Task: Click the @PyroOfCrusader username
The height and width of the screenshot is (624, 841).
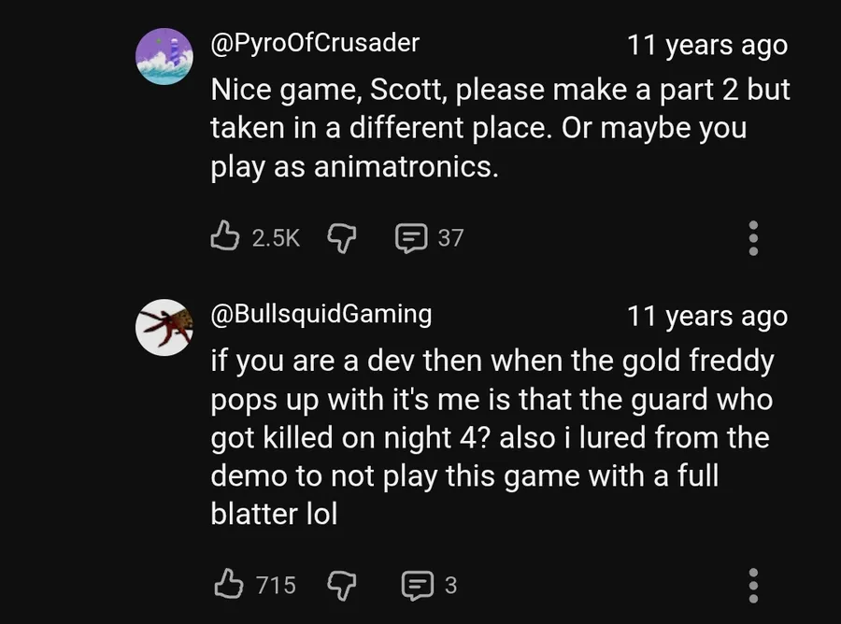Action: (x=315, y=43)
